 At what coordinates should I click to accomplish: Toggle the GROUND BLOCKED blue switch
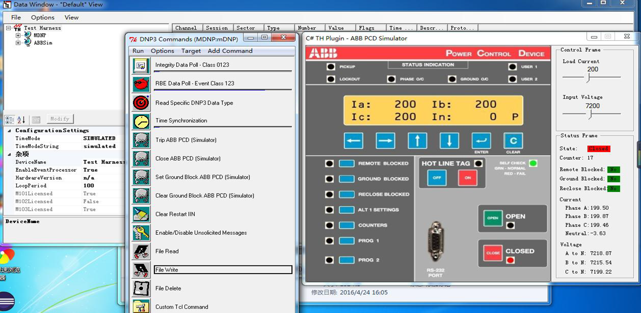click(x=347, y=179)
